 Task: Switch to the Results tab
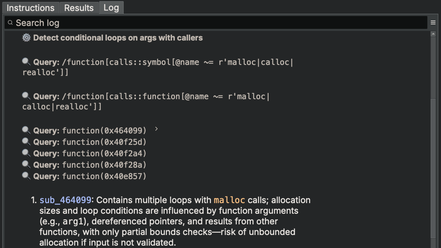tap(79, 7)
